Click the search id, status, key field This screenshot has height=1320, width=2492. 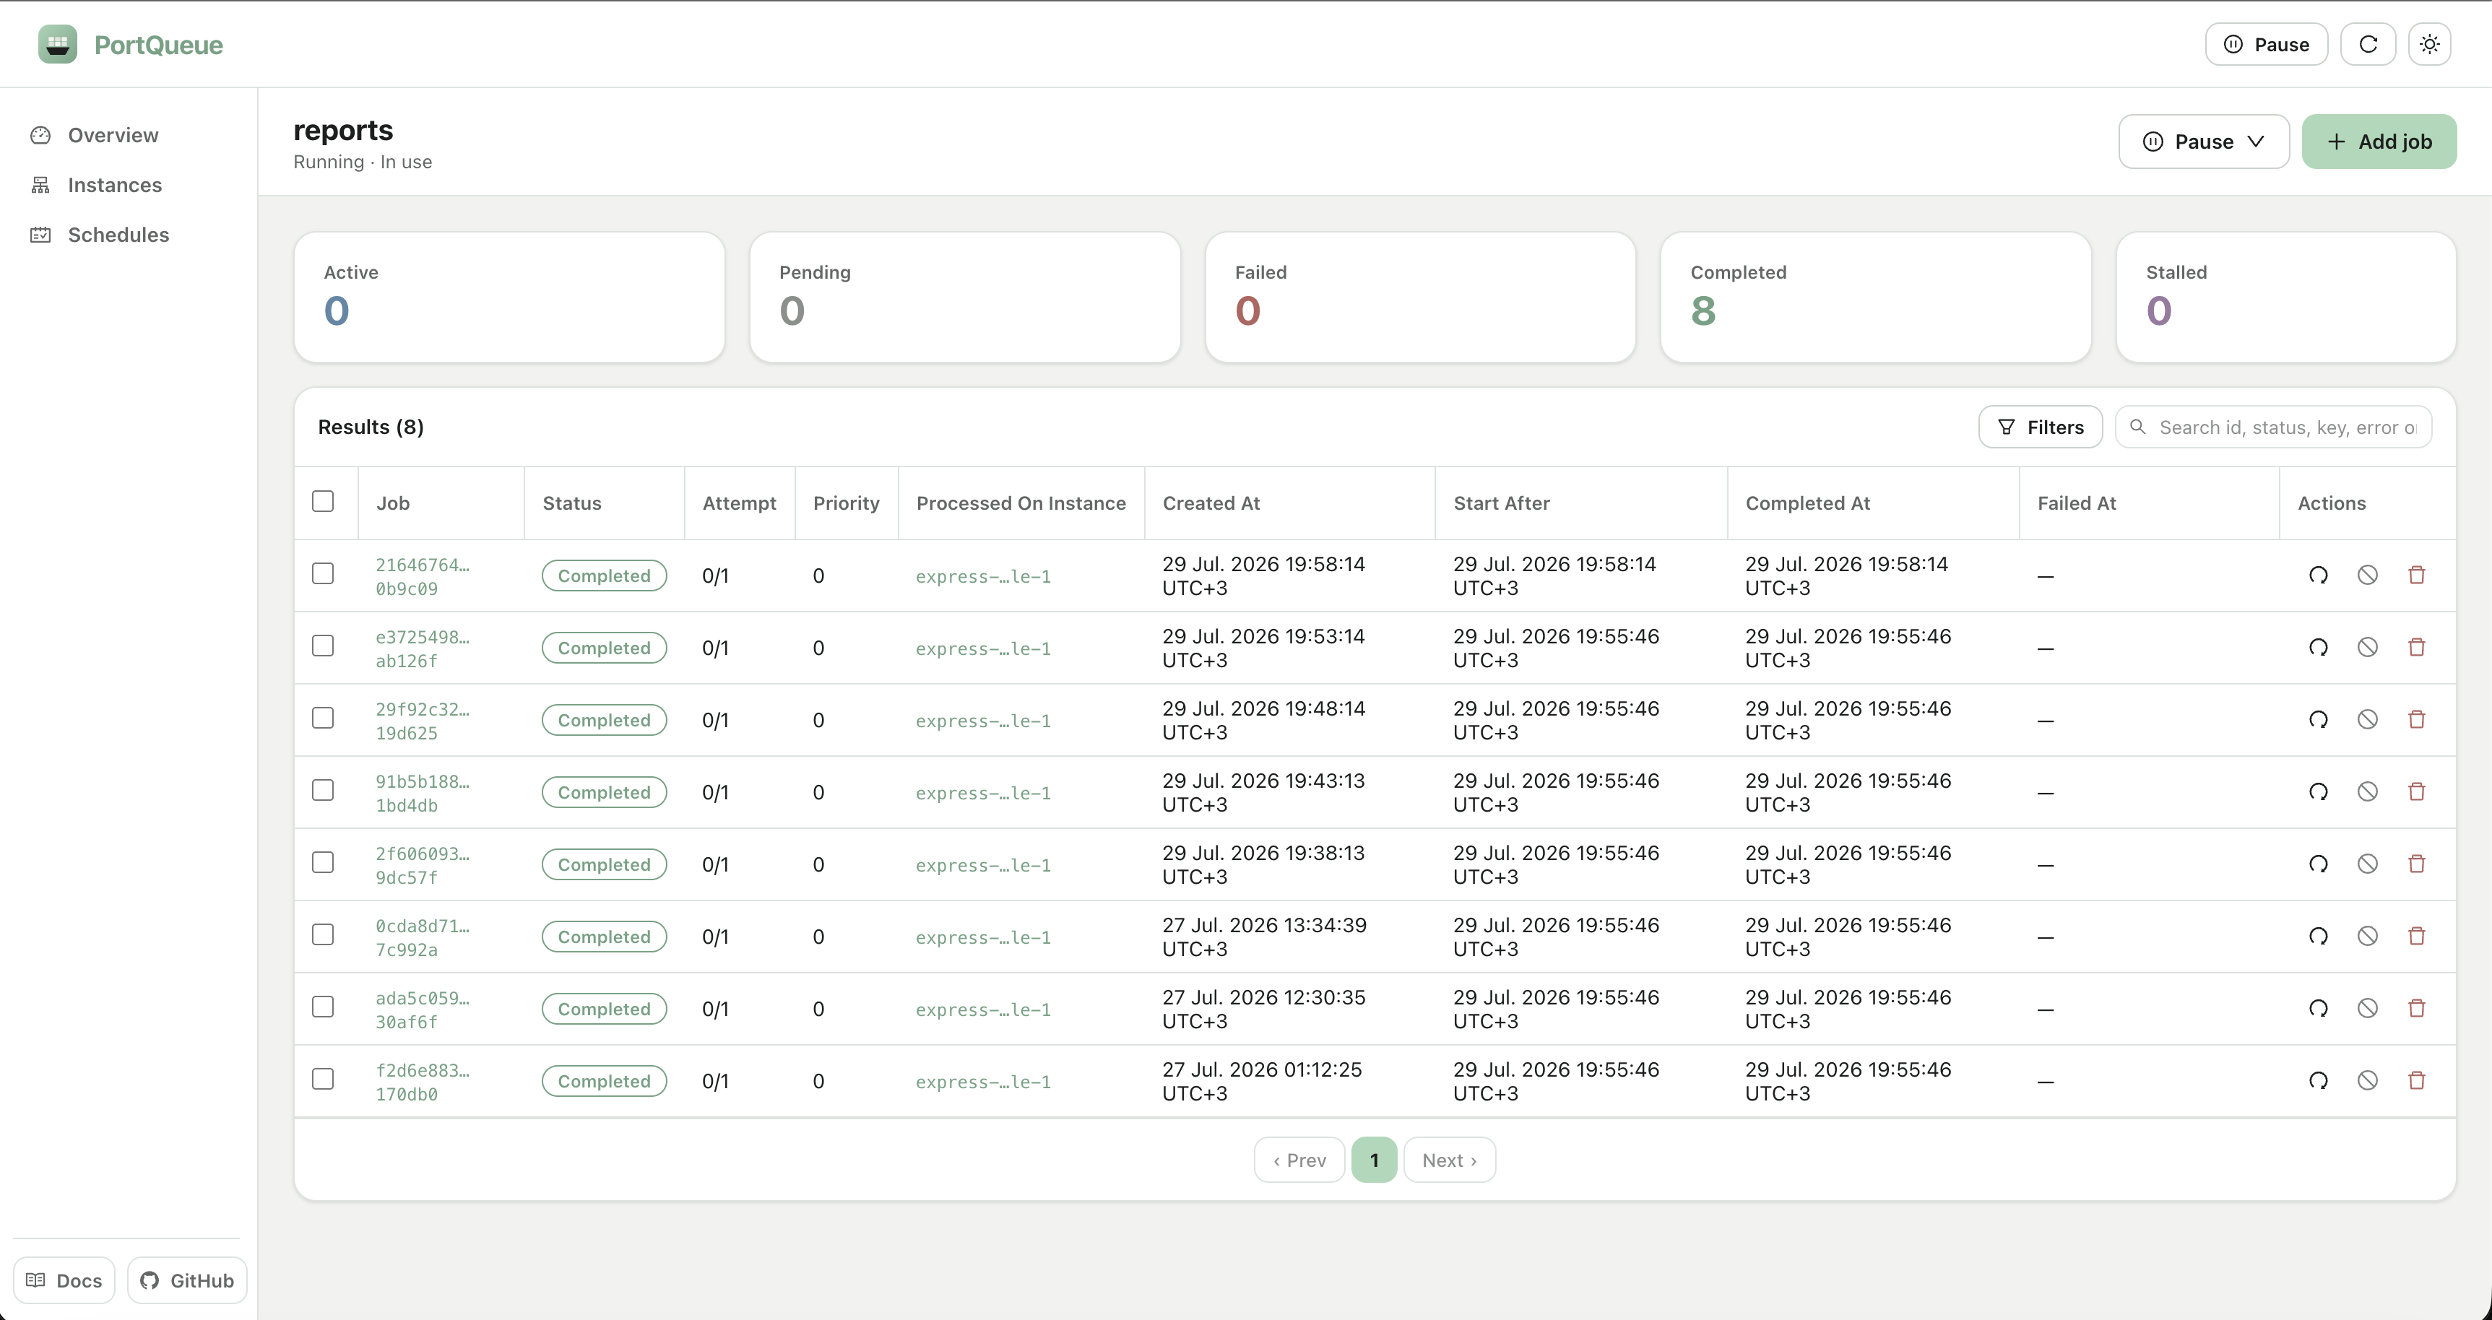tap(2273, 427)
